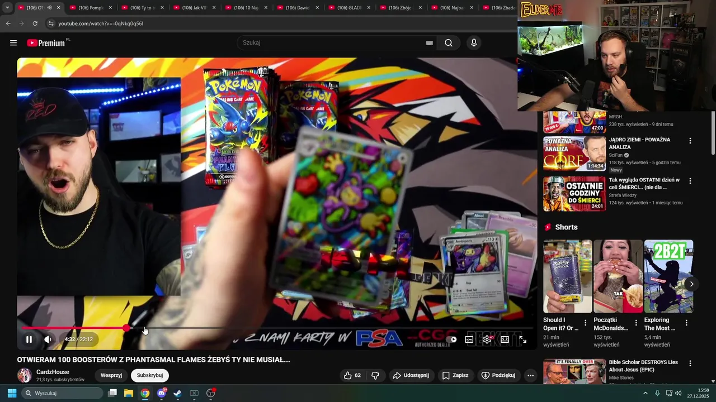716x402 pixels.
Task: Open options for 'Should I Open it?' short
Action: 586,323
